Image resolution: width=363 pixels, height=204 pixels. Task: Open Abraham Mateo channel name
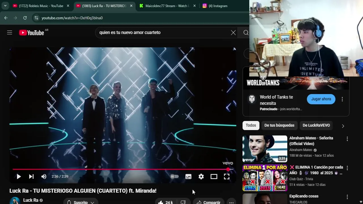pos(301,150)
